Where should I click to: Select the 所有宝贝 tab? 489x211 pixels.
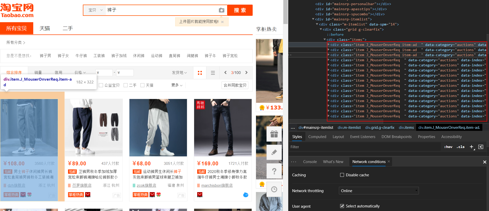pyautogui.click(x=17, y=28)
